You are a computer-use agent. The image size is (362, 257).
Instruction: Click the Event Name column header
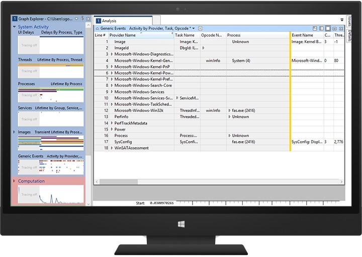click(x=307, y=35)
